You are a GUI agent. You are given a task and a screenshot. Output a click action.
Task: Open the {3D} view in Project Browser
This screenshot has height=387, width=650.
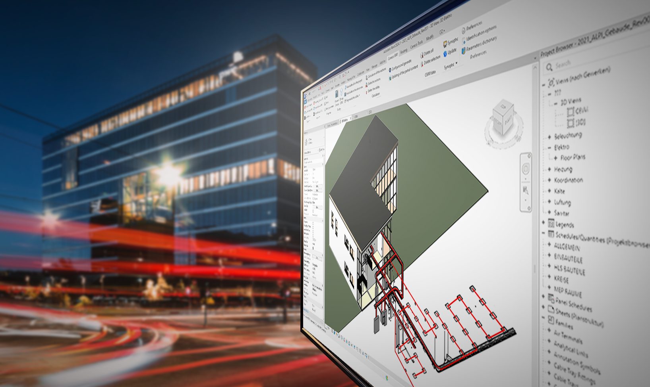coord(580,122)
